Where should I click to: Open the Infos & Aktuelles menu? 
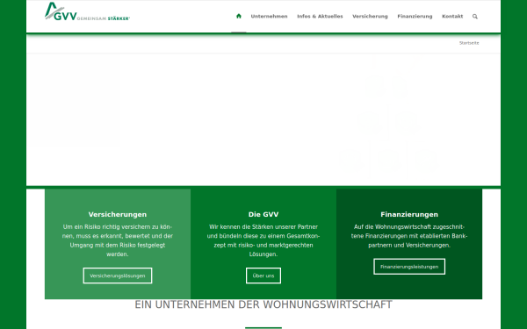[x=320, y=16]
